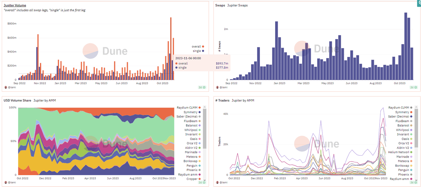Toggle FluxBeam in USD Volume Share legend
The image size is (421, 187).
pos(193,121)
